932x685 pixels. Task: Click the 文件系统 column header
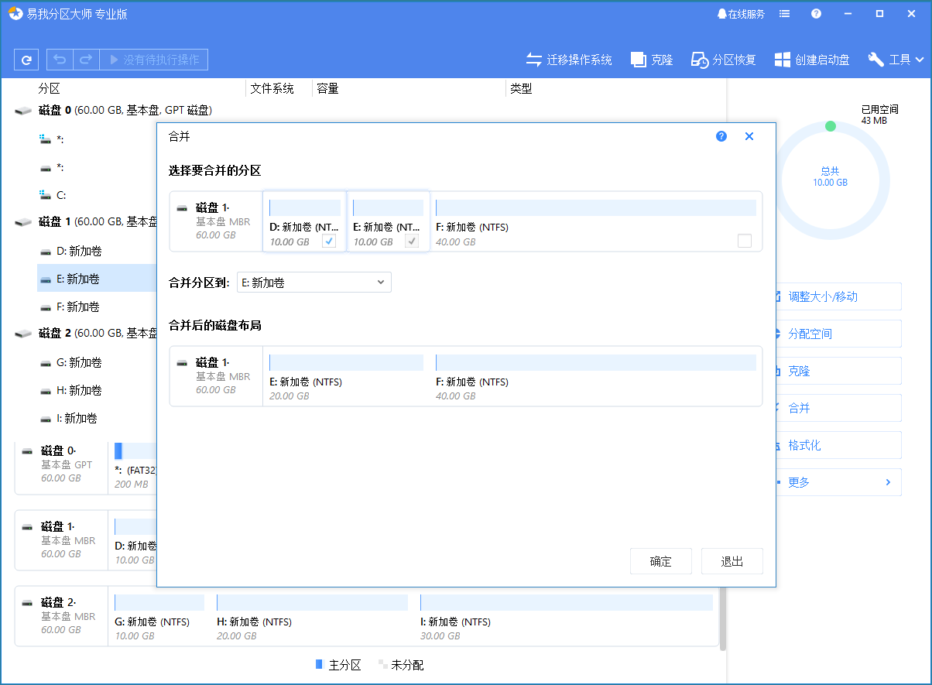coord(272,88)
